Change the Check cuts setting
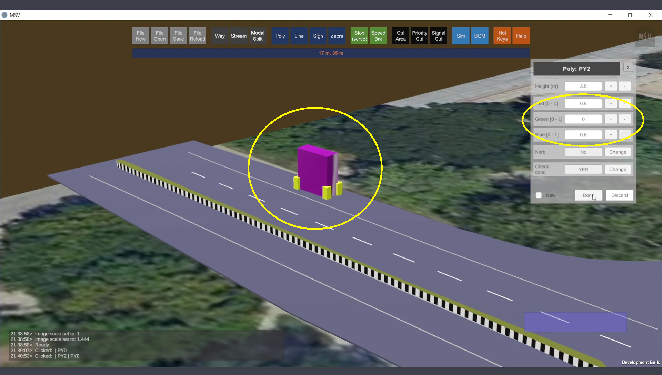662x375 pixels. tap(617, 169)
